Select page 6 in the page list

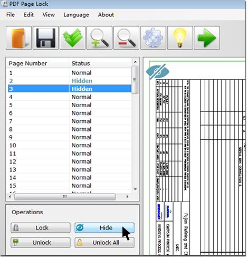tap(69, 113)
